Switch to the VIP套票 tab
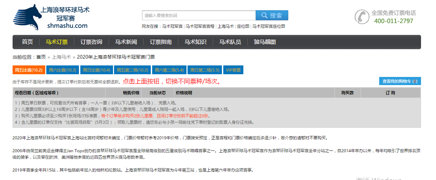This screenshot has height=180, width=436. coord(233,70)
